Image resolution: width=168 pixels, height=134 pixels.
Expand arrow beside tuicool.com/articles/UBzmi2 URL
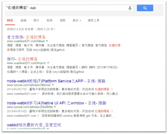pyautogui.click(x=53, y=85)
